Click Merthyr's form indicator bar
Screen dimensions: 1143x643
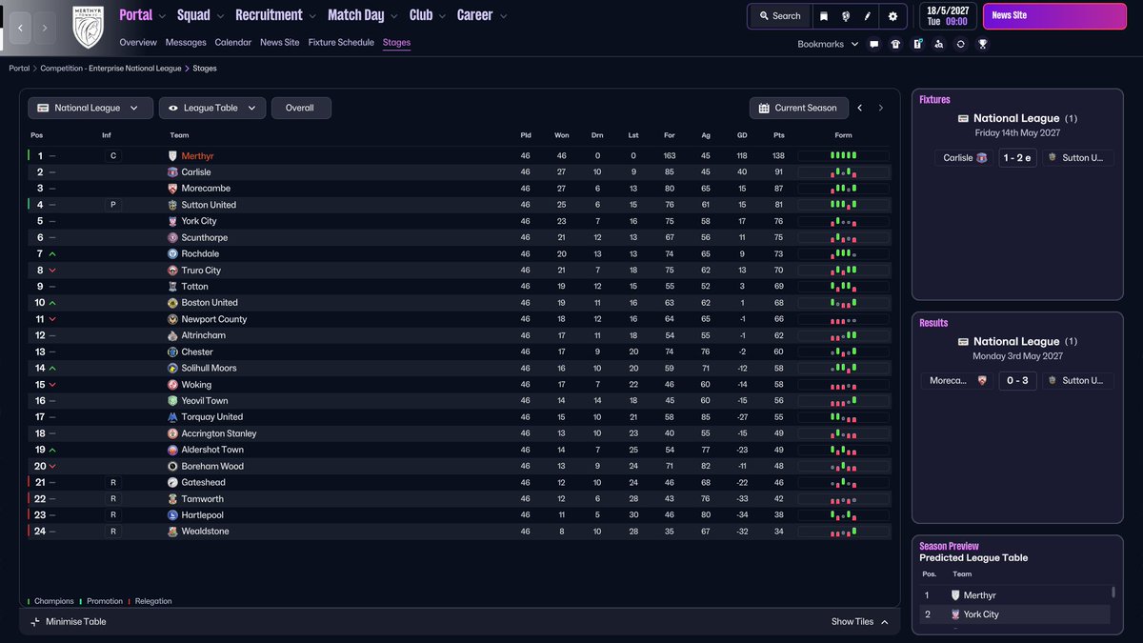[x=843, y=156]
